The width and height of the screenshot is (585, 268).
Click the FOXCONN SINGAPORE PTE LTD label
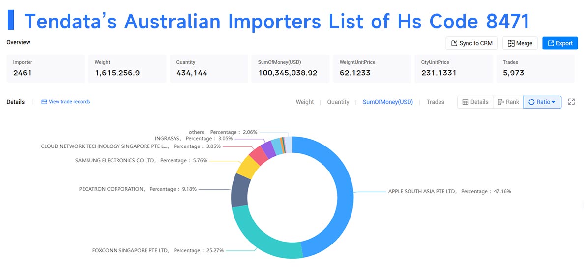click(158, 250)
